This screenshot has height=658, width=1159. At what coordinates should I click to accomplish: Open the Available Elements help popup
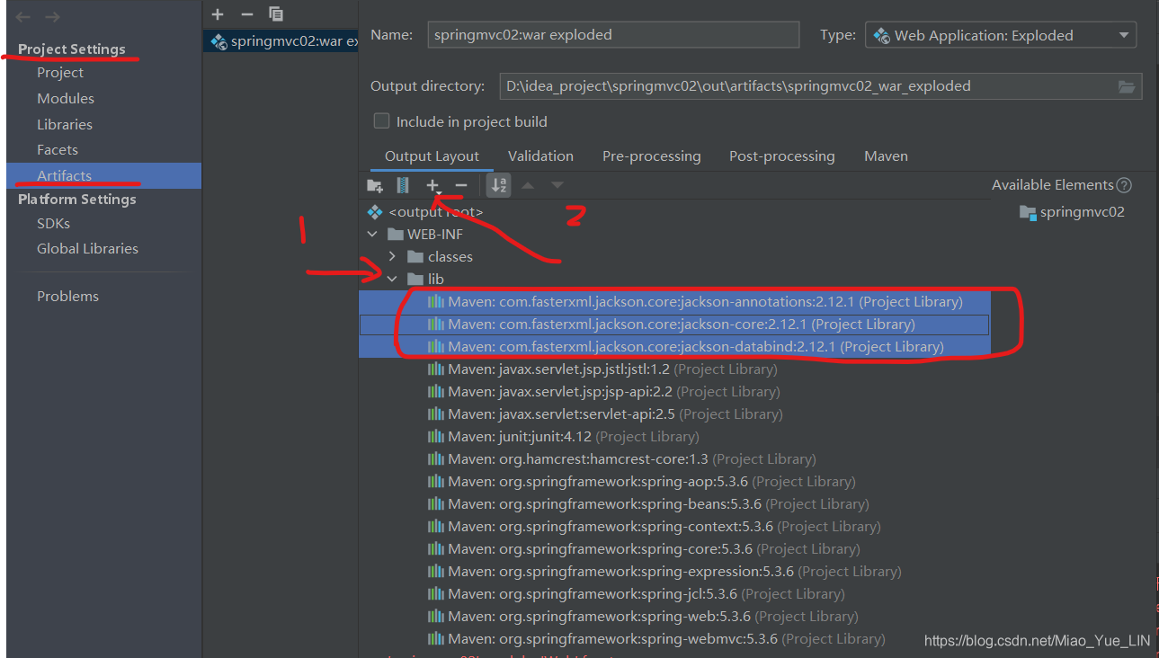(x=1124, y=184)
